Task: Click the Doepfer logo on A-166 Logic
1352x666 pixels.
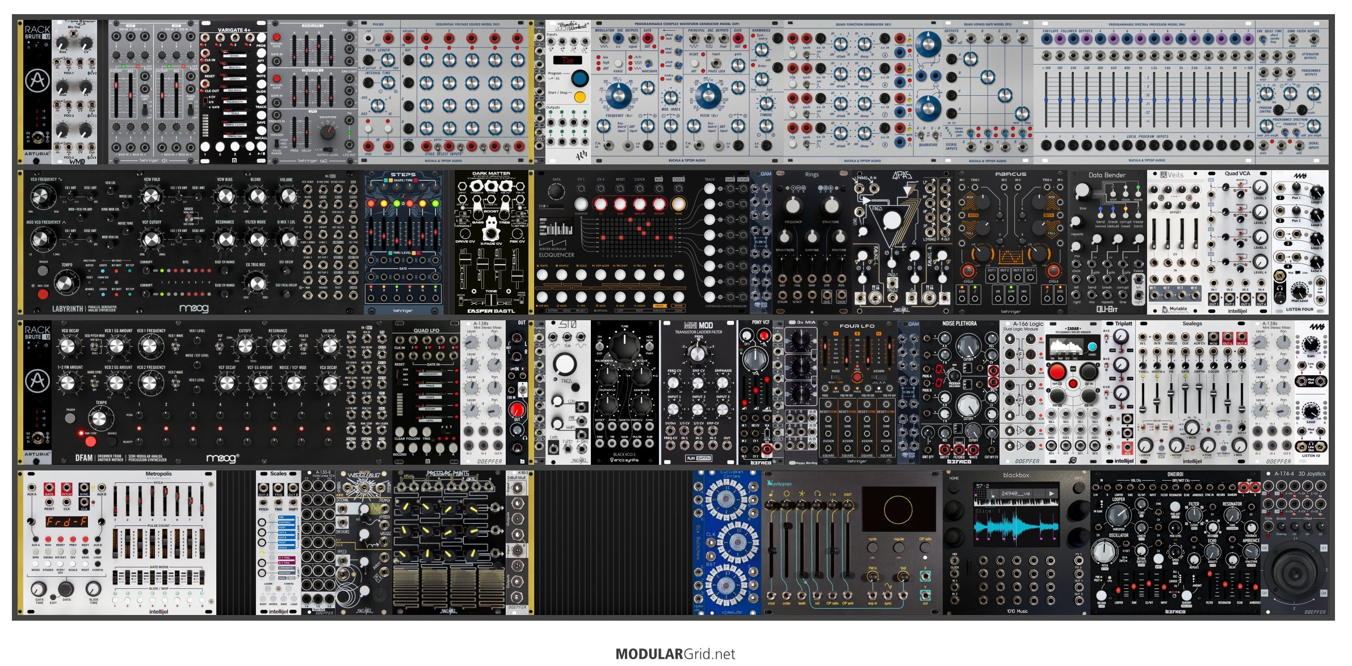Action: [x=1027, y=461]
